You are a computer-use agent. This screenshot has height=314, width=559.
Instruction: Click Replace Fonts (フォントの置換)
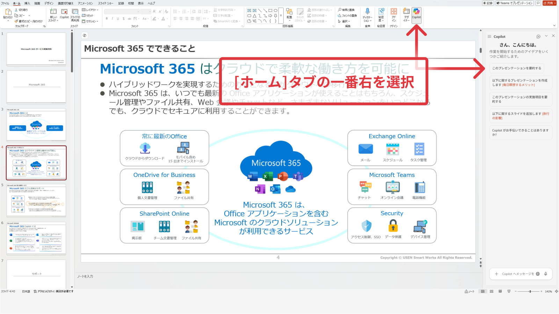(348, 16)
